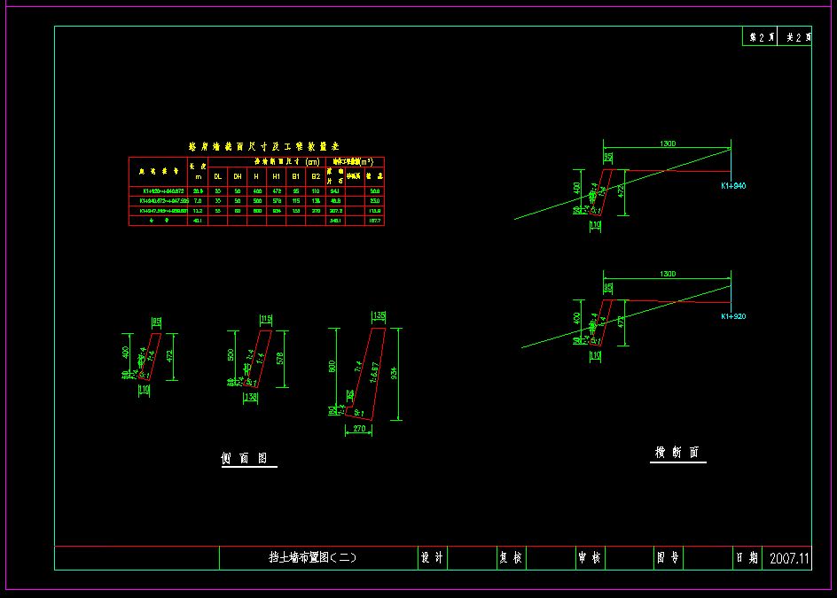Image resolution: width=837 pixels, height=598 pixels.
Task: Click the B2 column header in table
Action: (x=316, y=176)
